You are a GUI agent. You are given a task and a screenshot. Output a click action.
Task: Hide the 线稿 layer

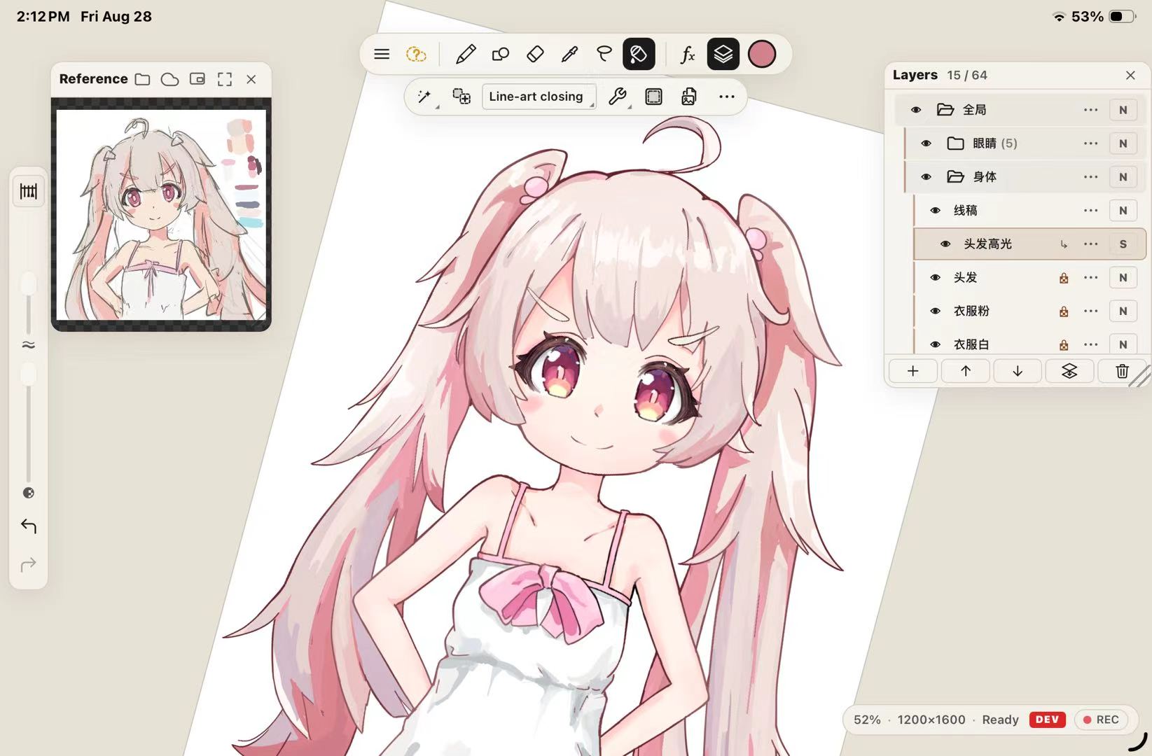(x=936, y=211)
